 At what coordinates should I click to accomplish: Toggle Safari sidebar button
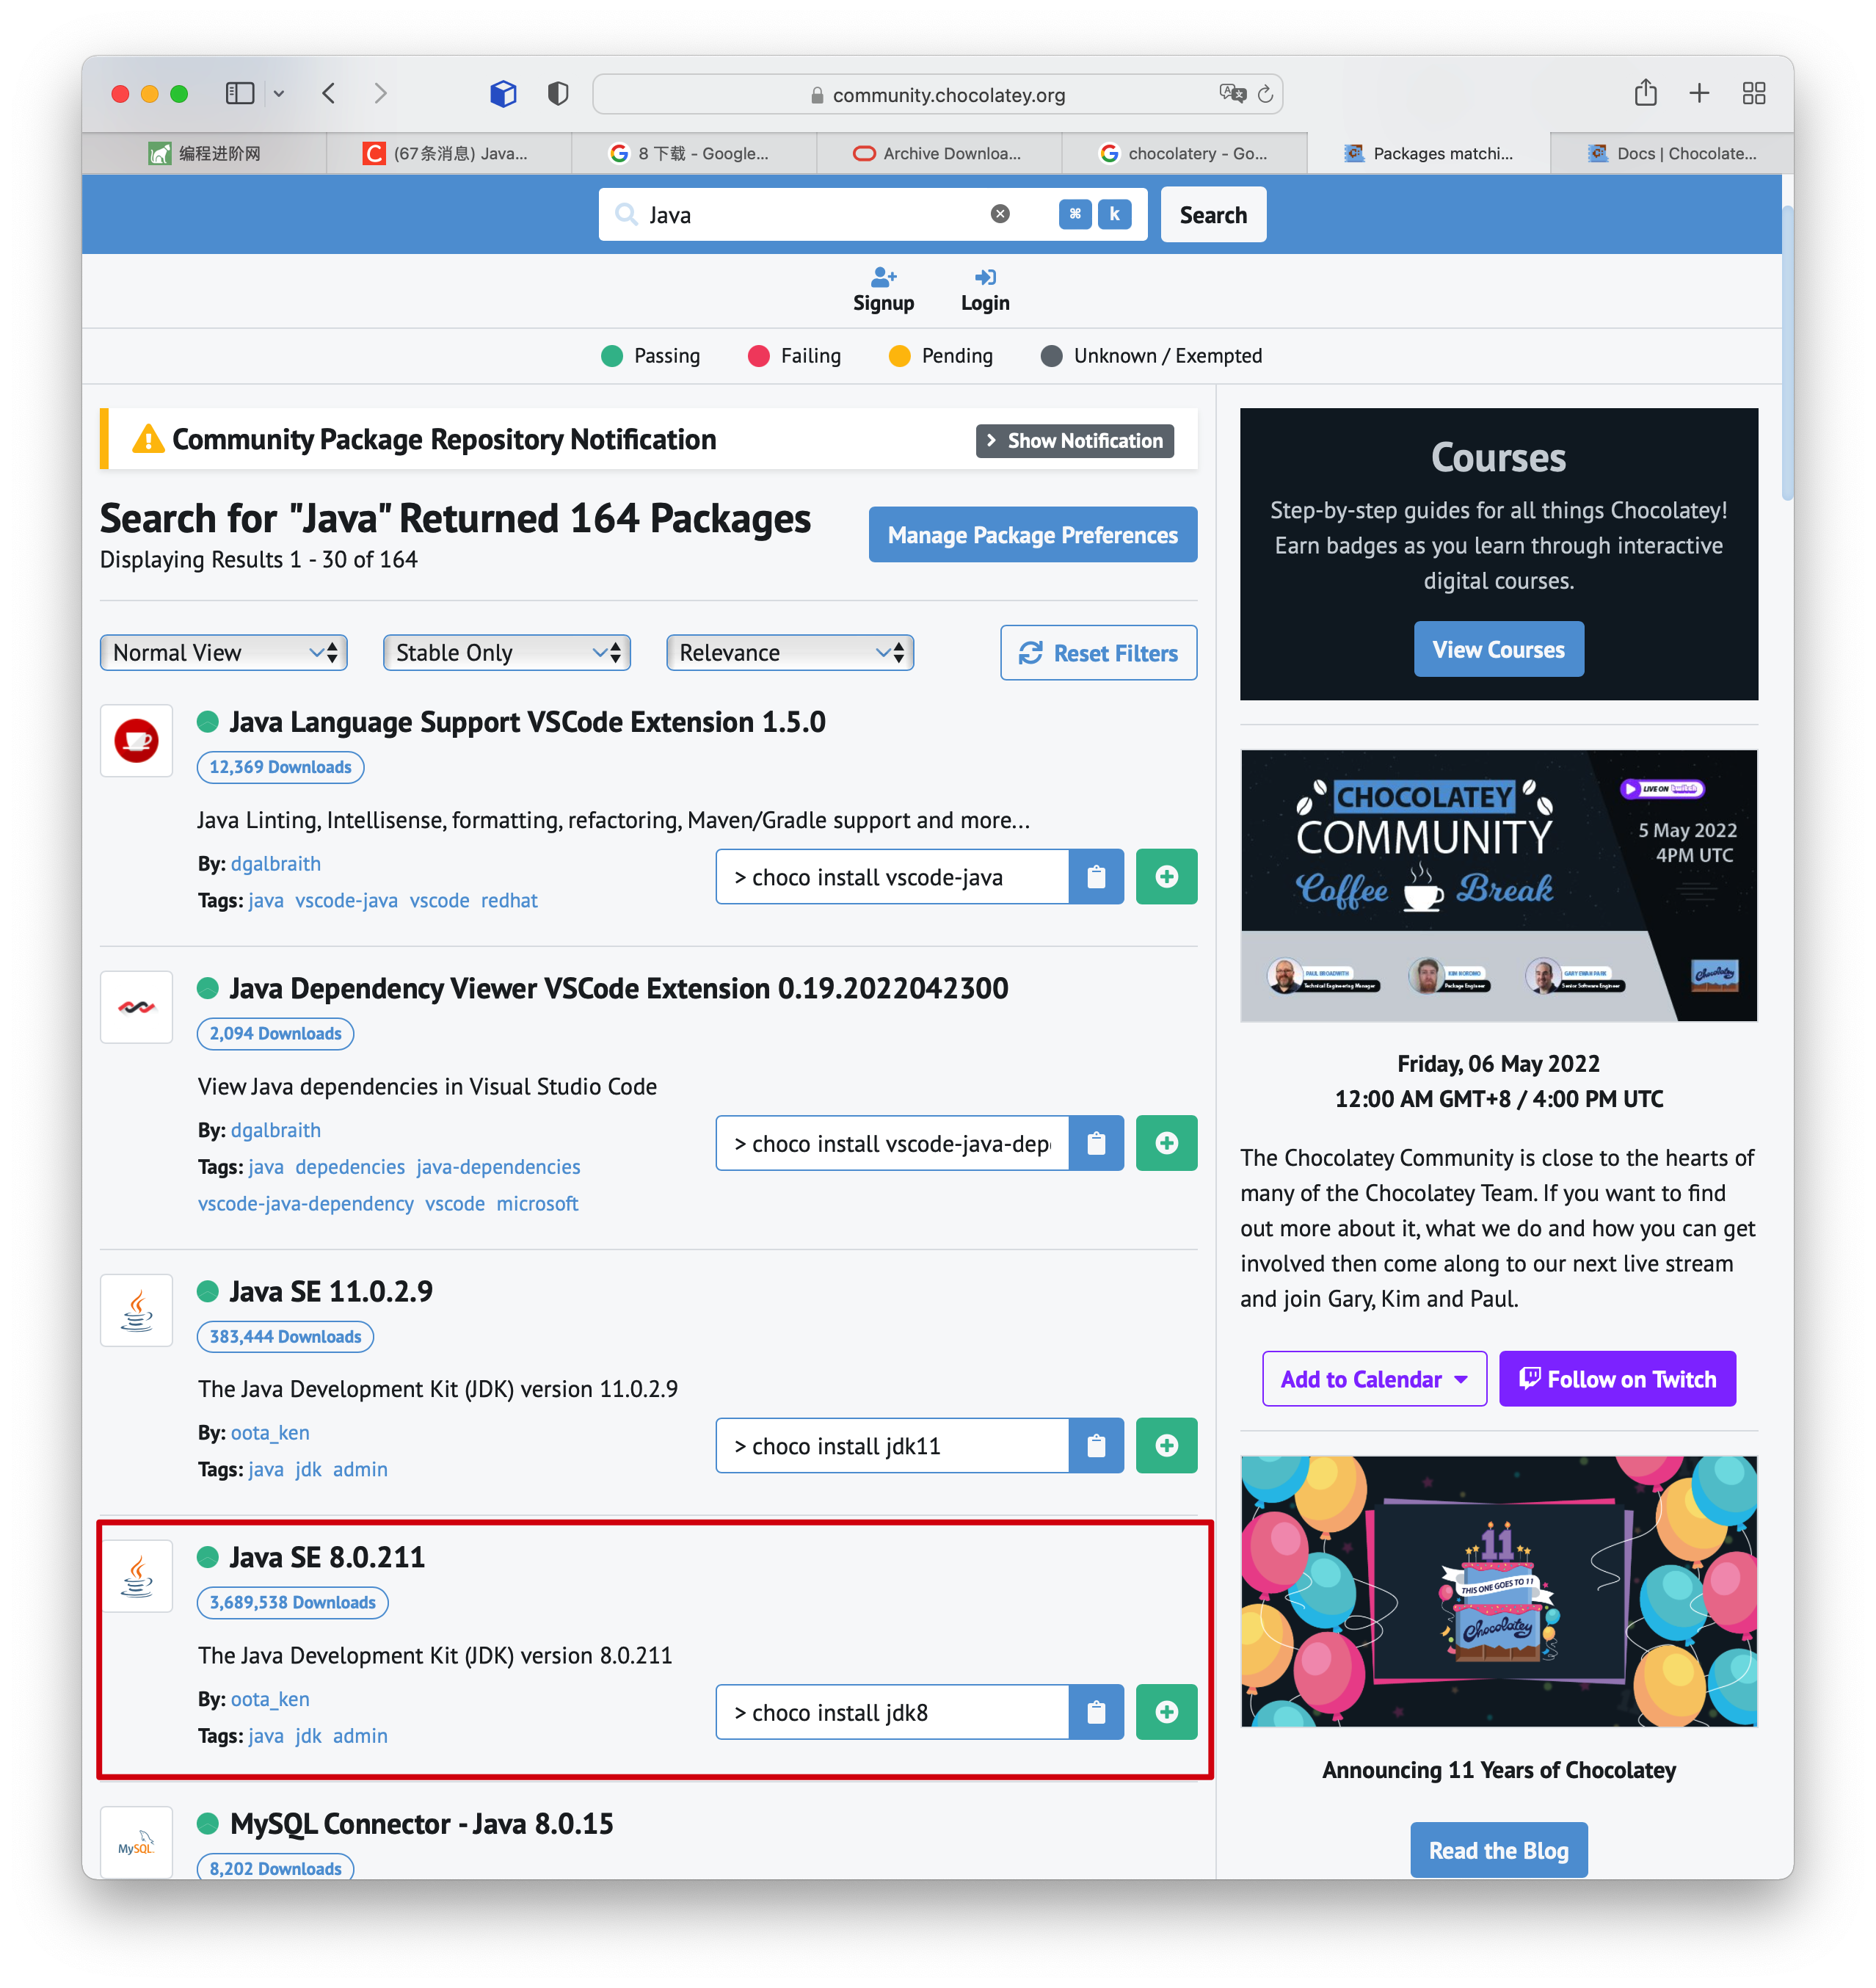[x=240, y=94]
